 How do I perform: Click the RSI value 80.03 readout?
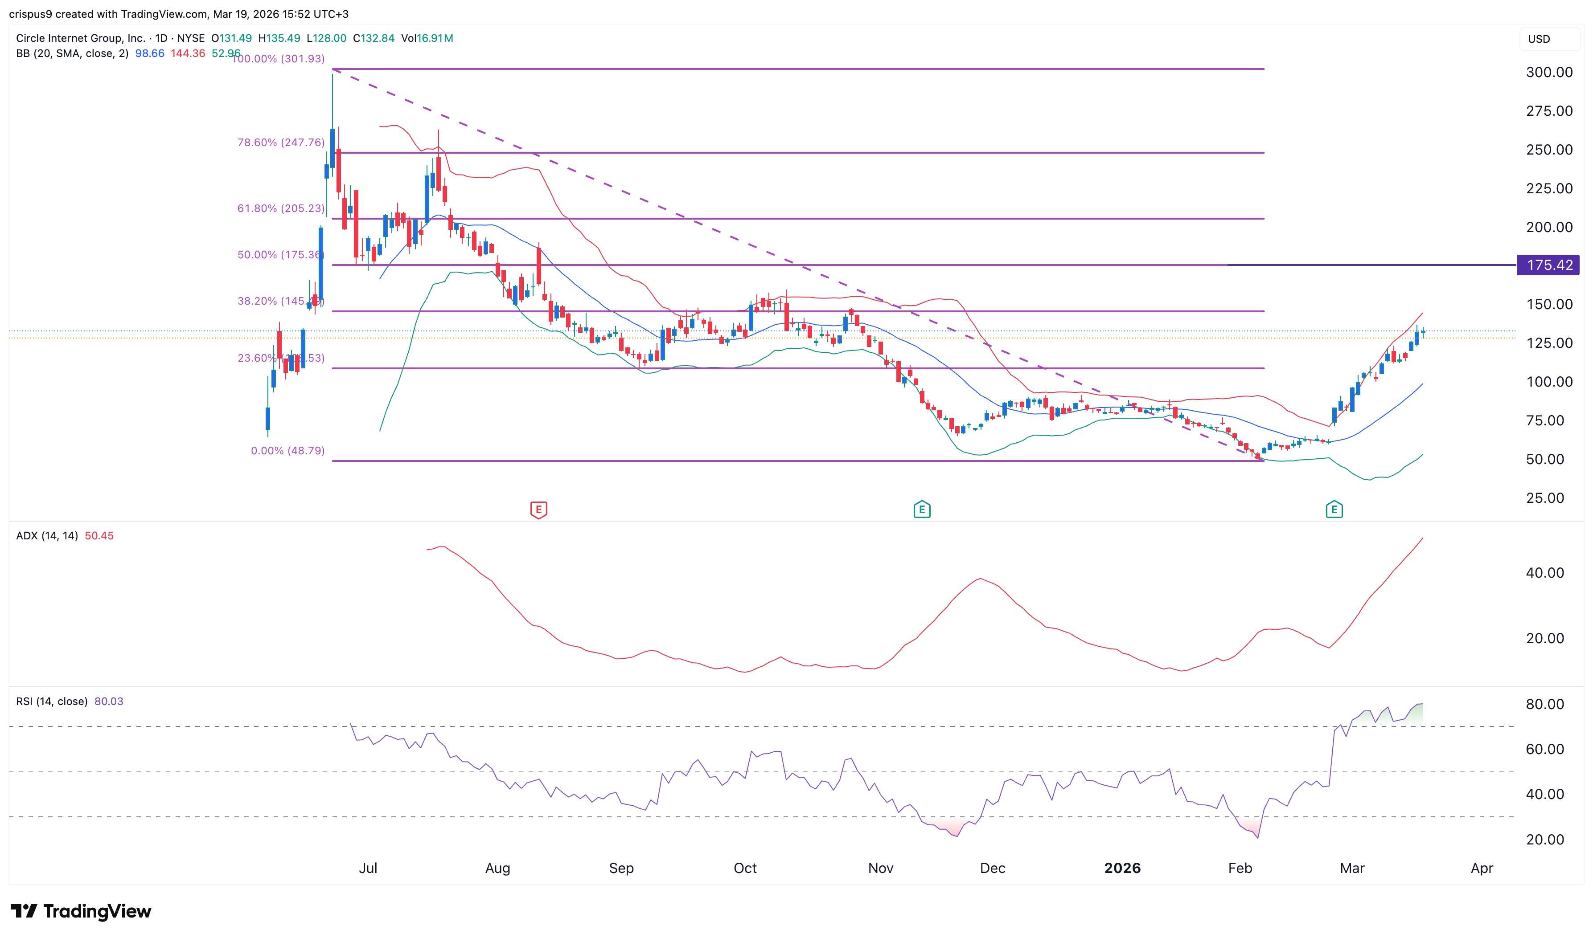[x=109, y=701]
